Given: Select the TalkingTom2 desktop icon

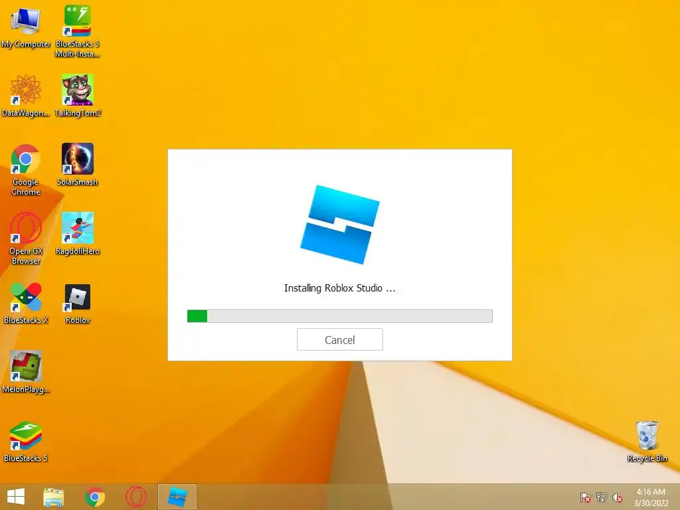Looking at the screenshot, I should click(x=77, y=96).
